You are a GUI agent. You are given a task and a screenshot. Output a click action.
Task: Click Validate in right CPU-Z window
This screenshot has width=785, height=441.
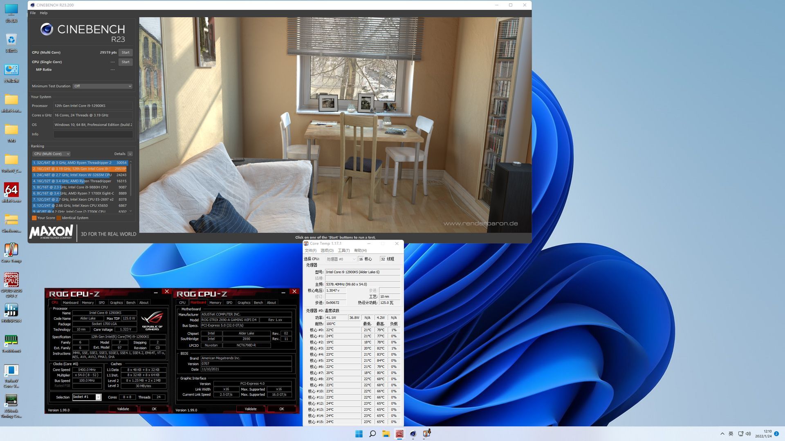click(x=251, y=409)
